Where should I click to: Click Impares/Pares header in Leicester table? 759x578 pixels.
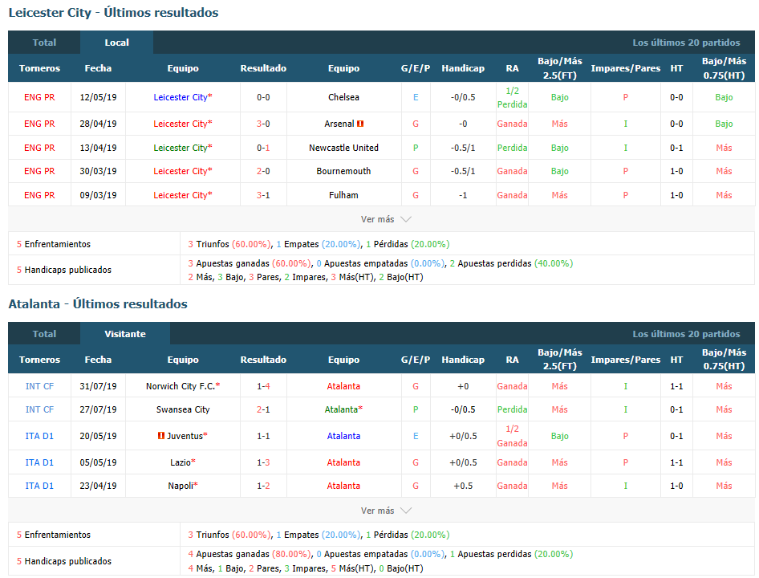pos(625,68)
